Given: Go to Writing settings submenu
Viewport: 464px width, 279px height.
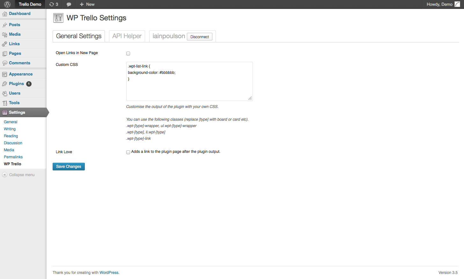Looking at the screenshot, I should coord(10,129).
